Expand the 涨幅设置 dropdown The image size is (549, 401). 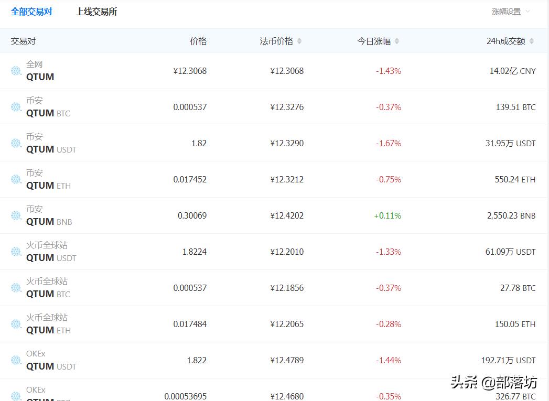(511, 12)
